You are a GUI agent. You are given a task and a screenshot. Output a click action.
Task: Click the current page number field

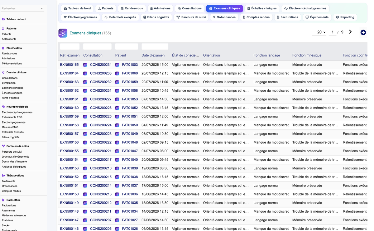(x=333, y=32)
